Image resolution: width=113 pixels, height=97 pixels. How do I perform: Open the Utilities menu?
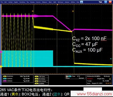(x=73, y=2)
